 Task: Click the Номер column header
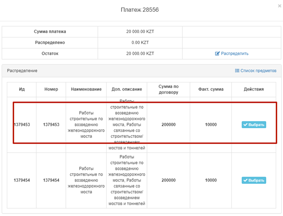point(51,89)
